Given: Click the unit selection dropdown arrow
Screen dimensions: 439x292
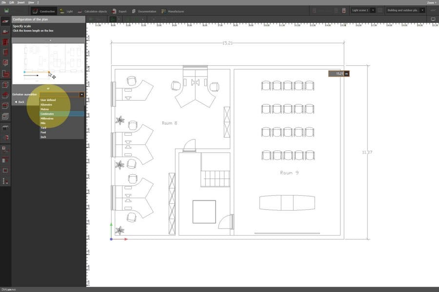Looking at the screenshot, I should click(x=81, y=95).
